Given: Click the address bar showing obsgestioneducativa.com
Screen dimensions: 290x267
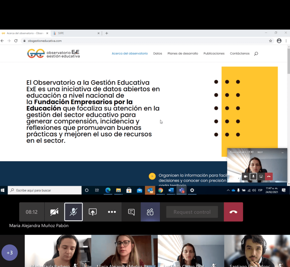Looking at the screenshot, I should 147,41.
